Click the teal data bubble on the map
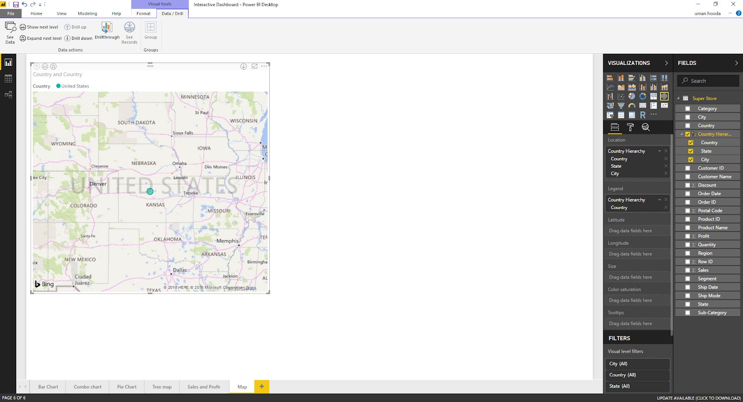The width and height of the screenshot is (743, 402). pyautogui.click(x=150, y=191)
